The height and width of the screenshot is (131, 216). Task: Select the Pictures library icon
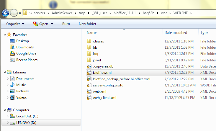pyautogui.click(x=12, y=91)
